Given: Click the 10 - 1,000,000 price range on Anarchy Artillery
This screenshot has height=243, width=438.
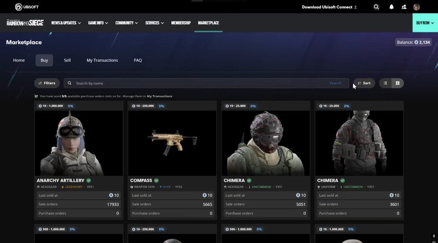Looking at the screenshot, I should coord(51,106).
